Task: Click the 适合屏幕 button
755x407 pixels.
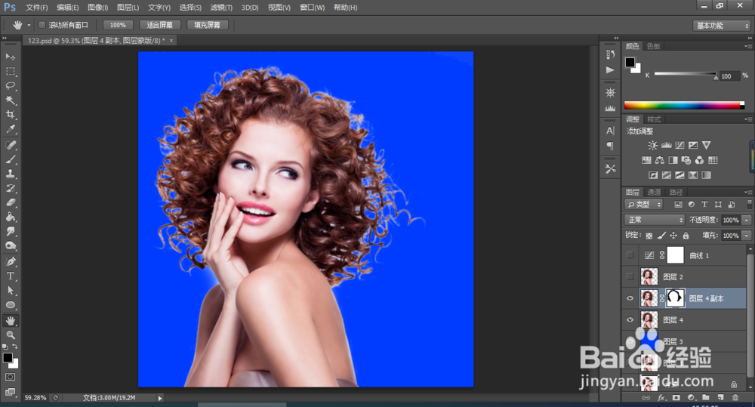Action: click(x=159, y=25)
